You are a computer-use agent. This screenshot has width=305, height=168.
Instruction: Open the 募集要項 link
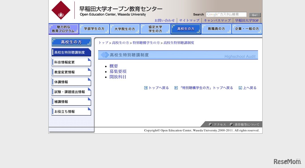coord(118,71)
